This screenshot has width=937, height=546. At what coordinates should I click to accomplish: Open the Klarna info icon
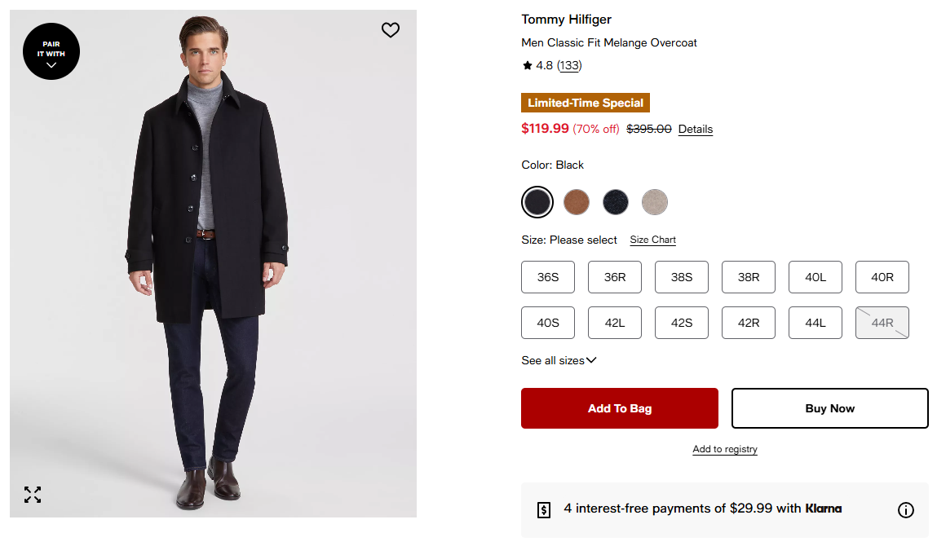905,510
